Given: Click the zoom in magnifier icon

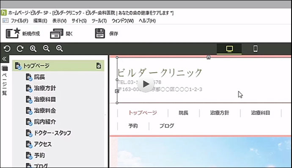Looking at the screenshot, I should click(33, 49).
